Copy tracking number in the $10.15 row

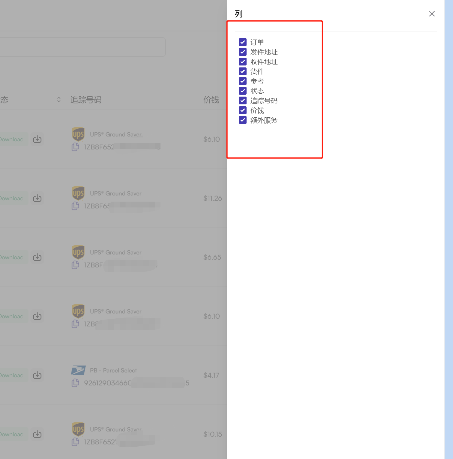[x=75, y=442]
